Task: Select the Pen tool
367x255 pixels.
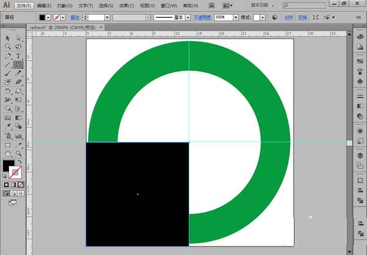Action: click(7, 56)
